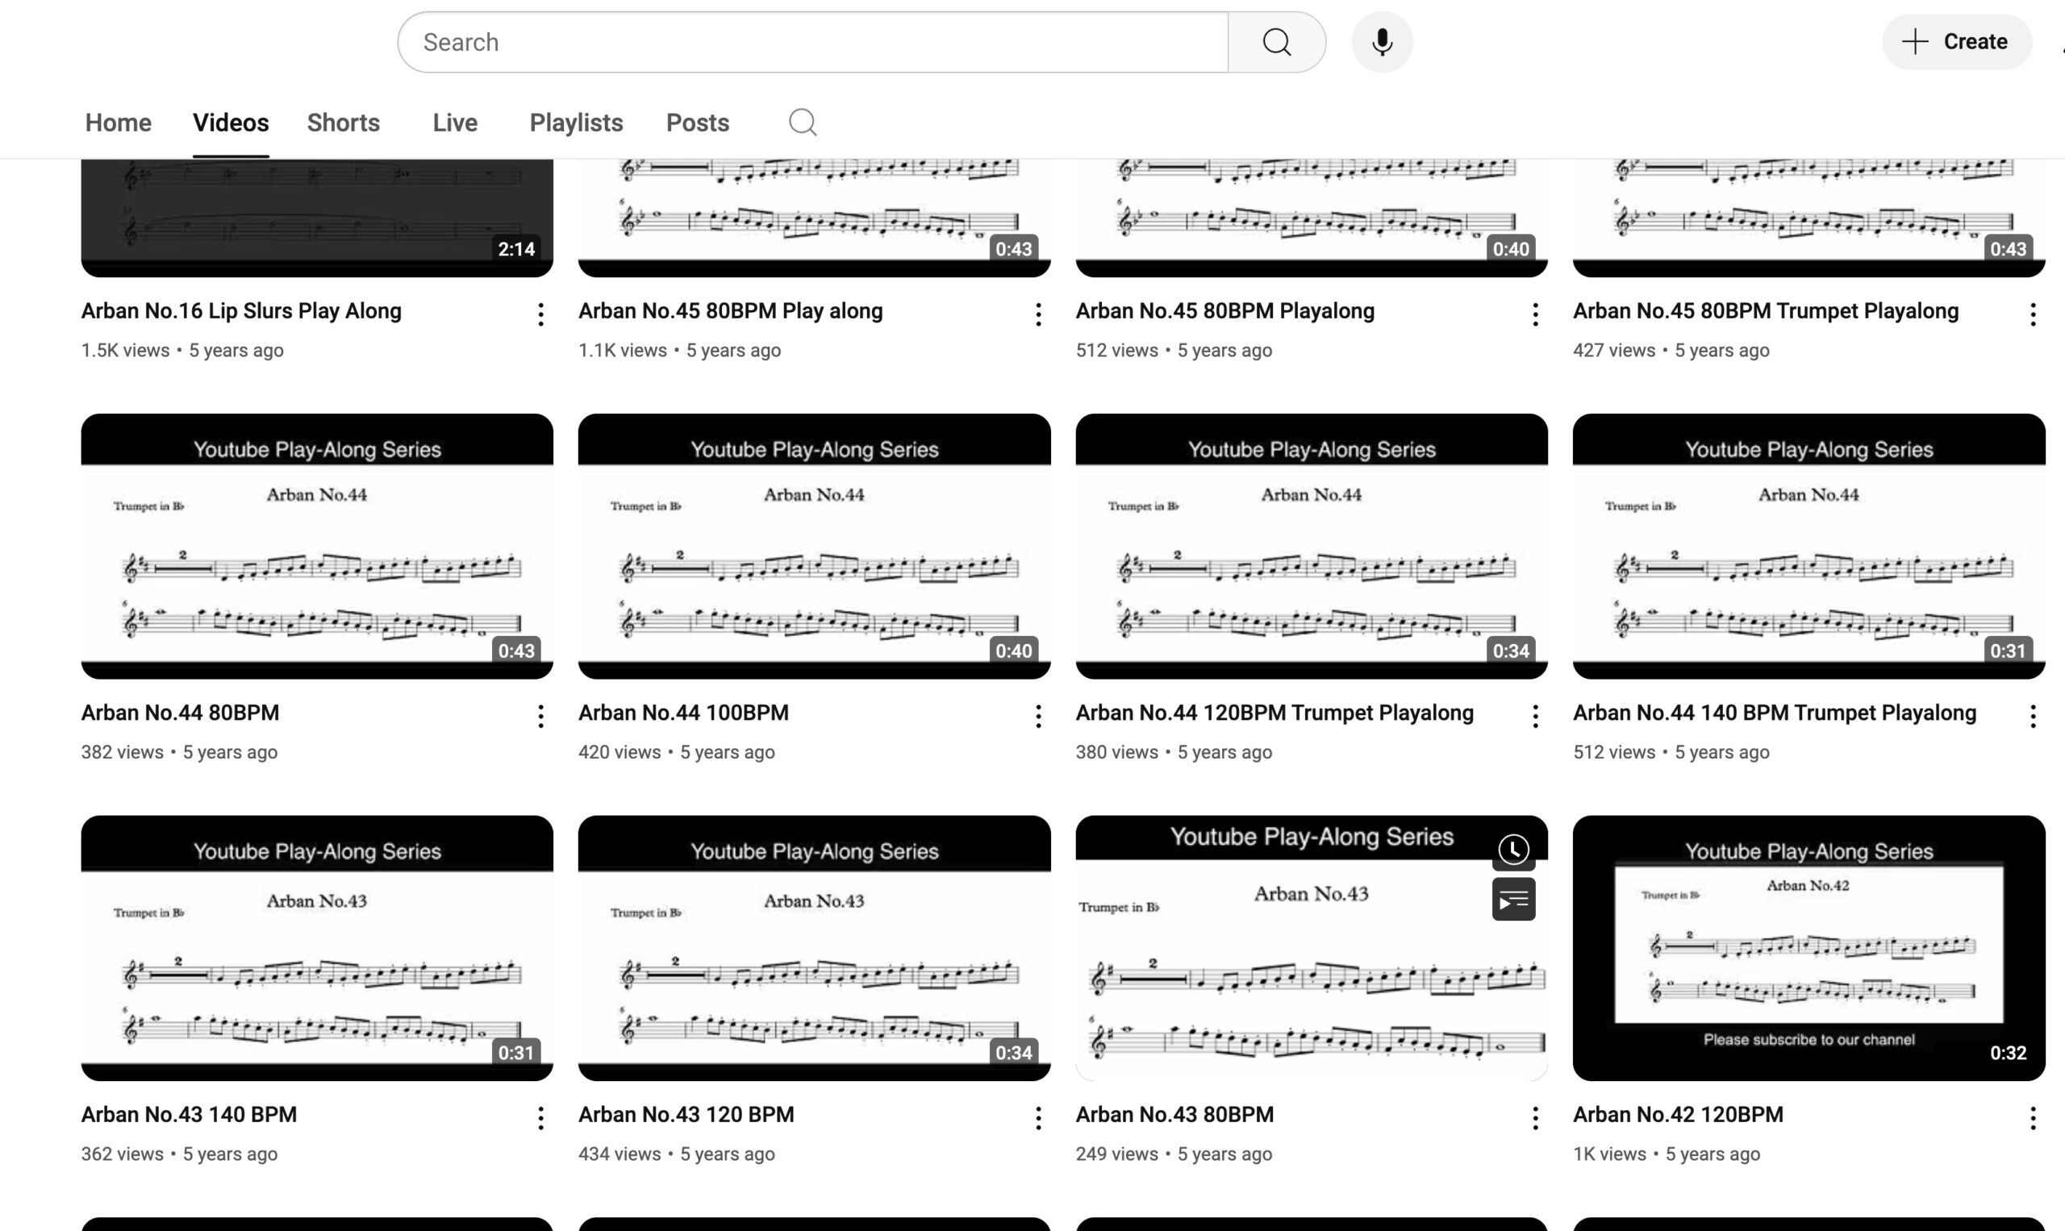The height and width of the screenshot is (1231, 2065).
Task: Open options for Arban No.44 120BPM Trumpet Playalong
Action: point(1535,717)
